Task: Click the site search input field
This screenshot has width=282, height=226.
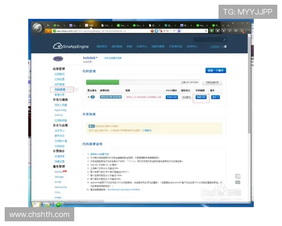Action: [208, 40]
